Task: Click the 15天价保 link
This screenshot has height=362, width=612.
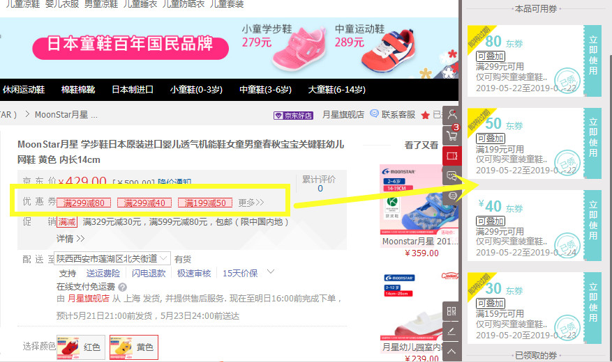Action: click(x=240, y=274)
